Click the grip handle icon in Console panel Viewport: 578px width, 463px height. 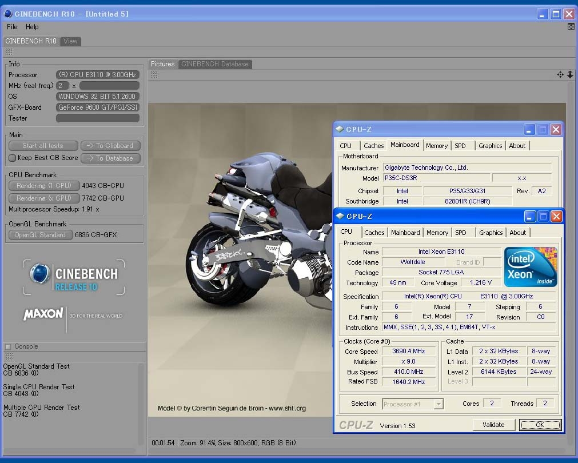point(9,356)
